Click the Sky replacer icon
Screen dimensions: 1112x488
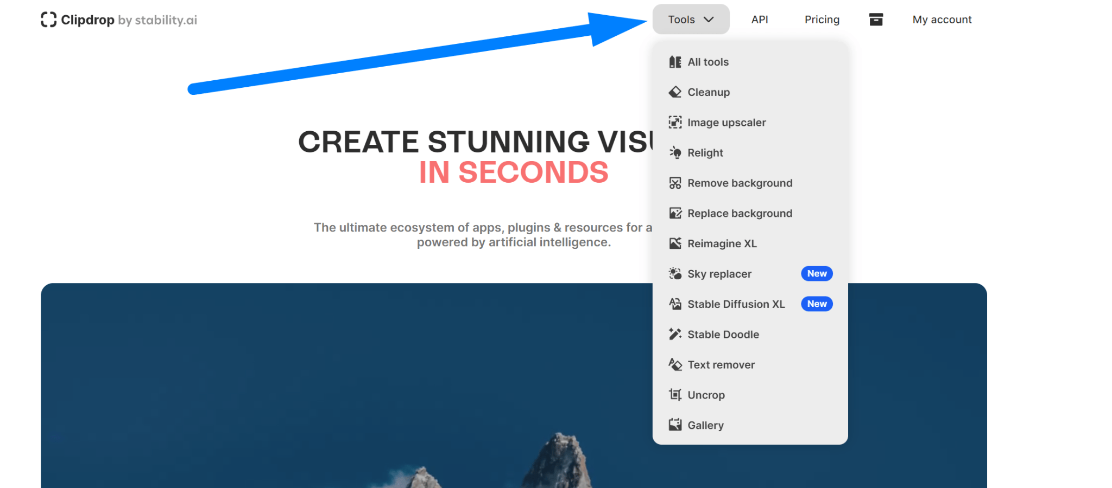(675, 274)
